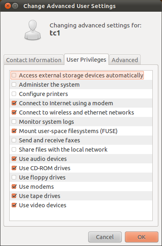Close the Change Advanced User Settings dialog

[x=8, y=6]
